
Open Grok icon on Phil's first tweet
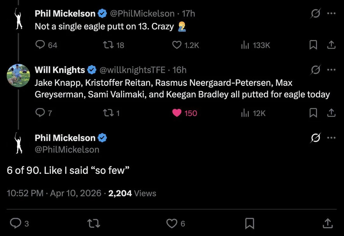coord(316,13)
